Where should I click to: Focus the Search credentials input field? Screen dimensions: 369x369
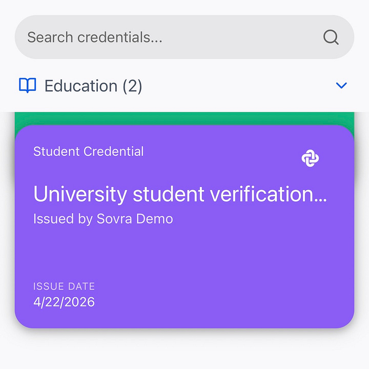184,37
